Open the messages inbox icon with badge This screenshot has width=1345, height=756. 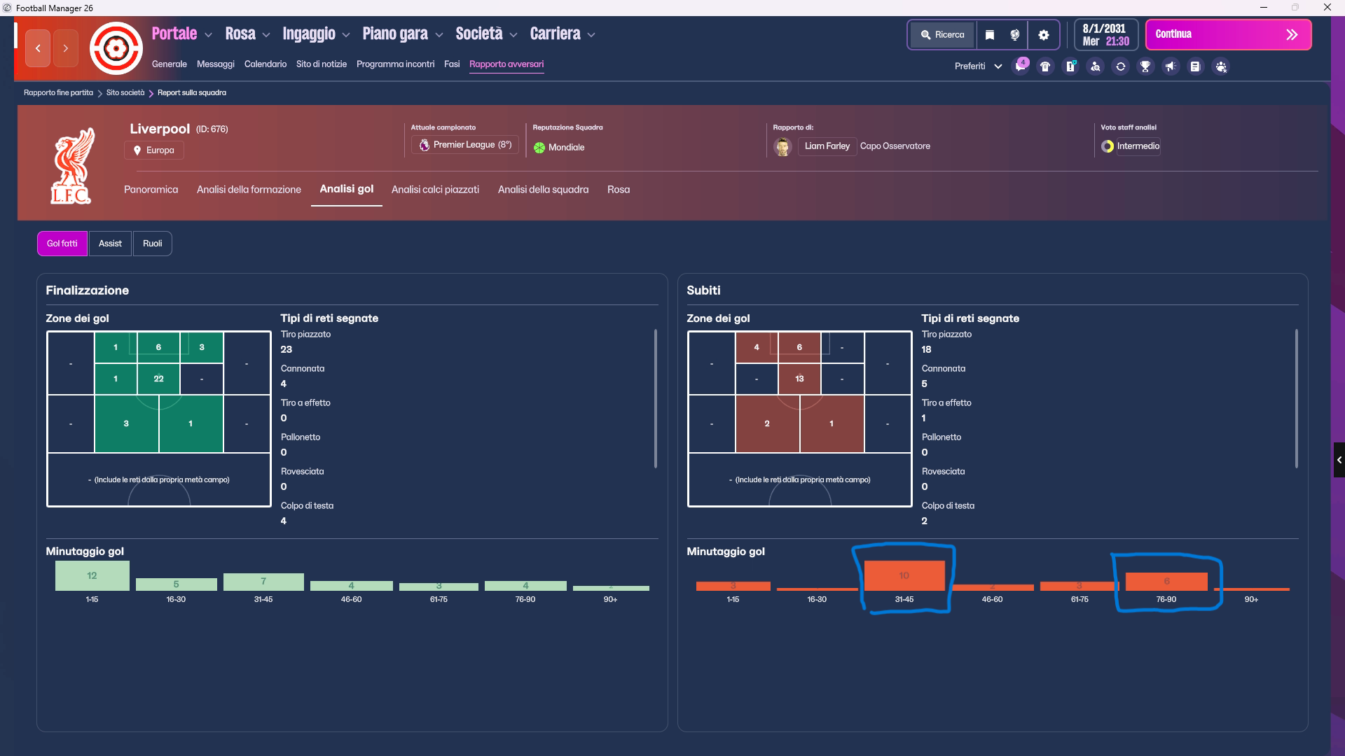1021,66
